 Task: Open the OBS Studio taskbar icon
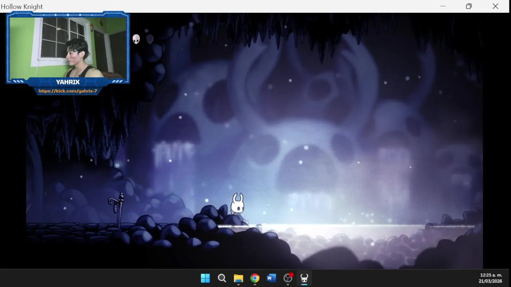[x=288, y=278]
